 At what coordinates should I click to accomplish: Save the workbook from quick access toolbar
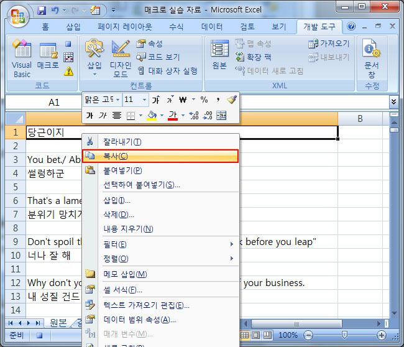42,11
